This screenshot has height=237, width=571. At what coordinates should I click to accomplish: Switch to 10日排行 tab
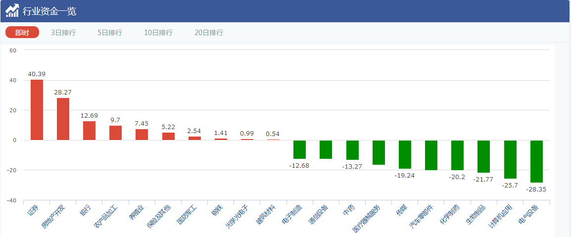click(158, 33)
